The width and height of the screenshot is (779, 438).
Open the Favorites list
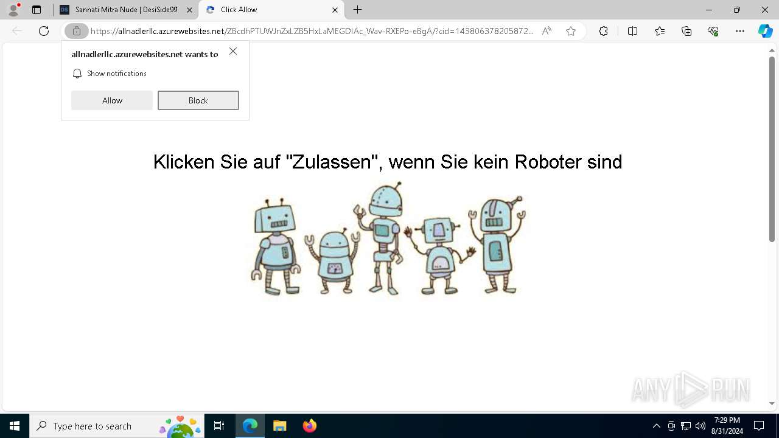660,31
